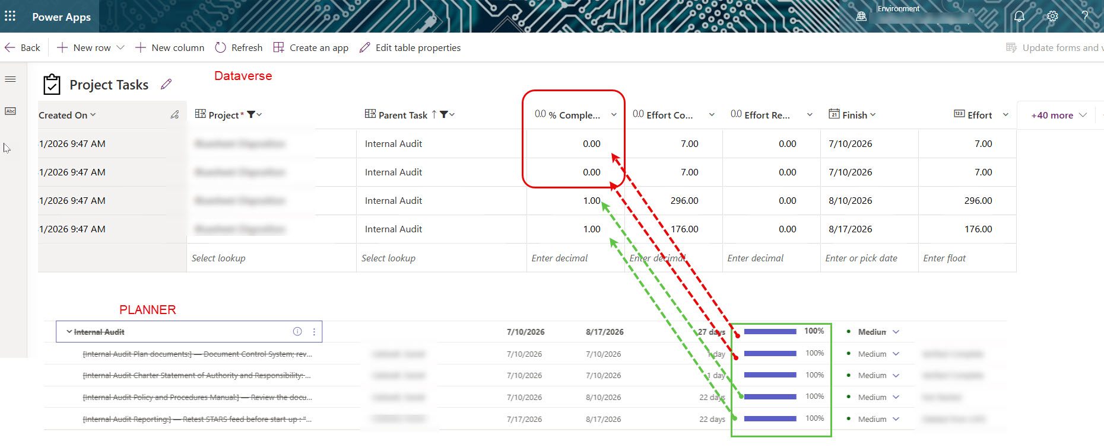
Task: Add a New column
Action: (170, 47)
